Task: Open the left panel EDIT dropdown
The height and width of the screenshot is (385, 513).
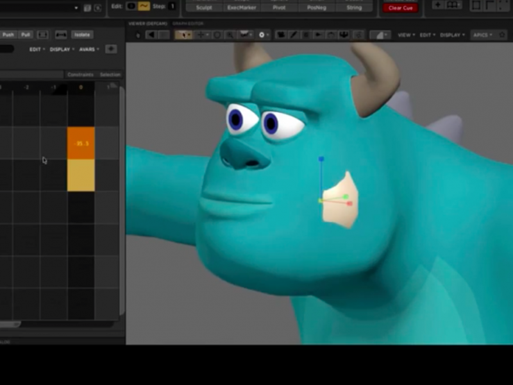Action: click(x=37, y=49)
